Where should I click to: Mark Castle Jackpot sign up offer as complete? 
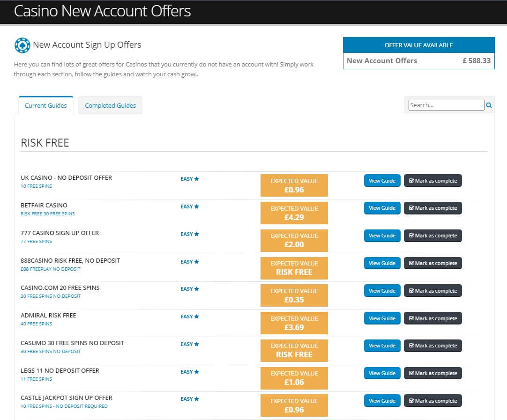[432, 401]
